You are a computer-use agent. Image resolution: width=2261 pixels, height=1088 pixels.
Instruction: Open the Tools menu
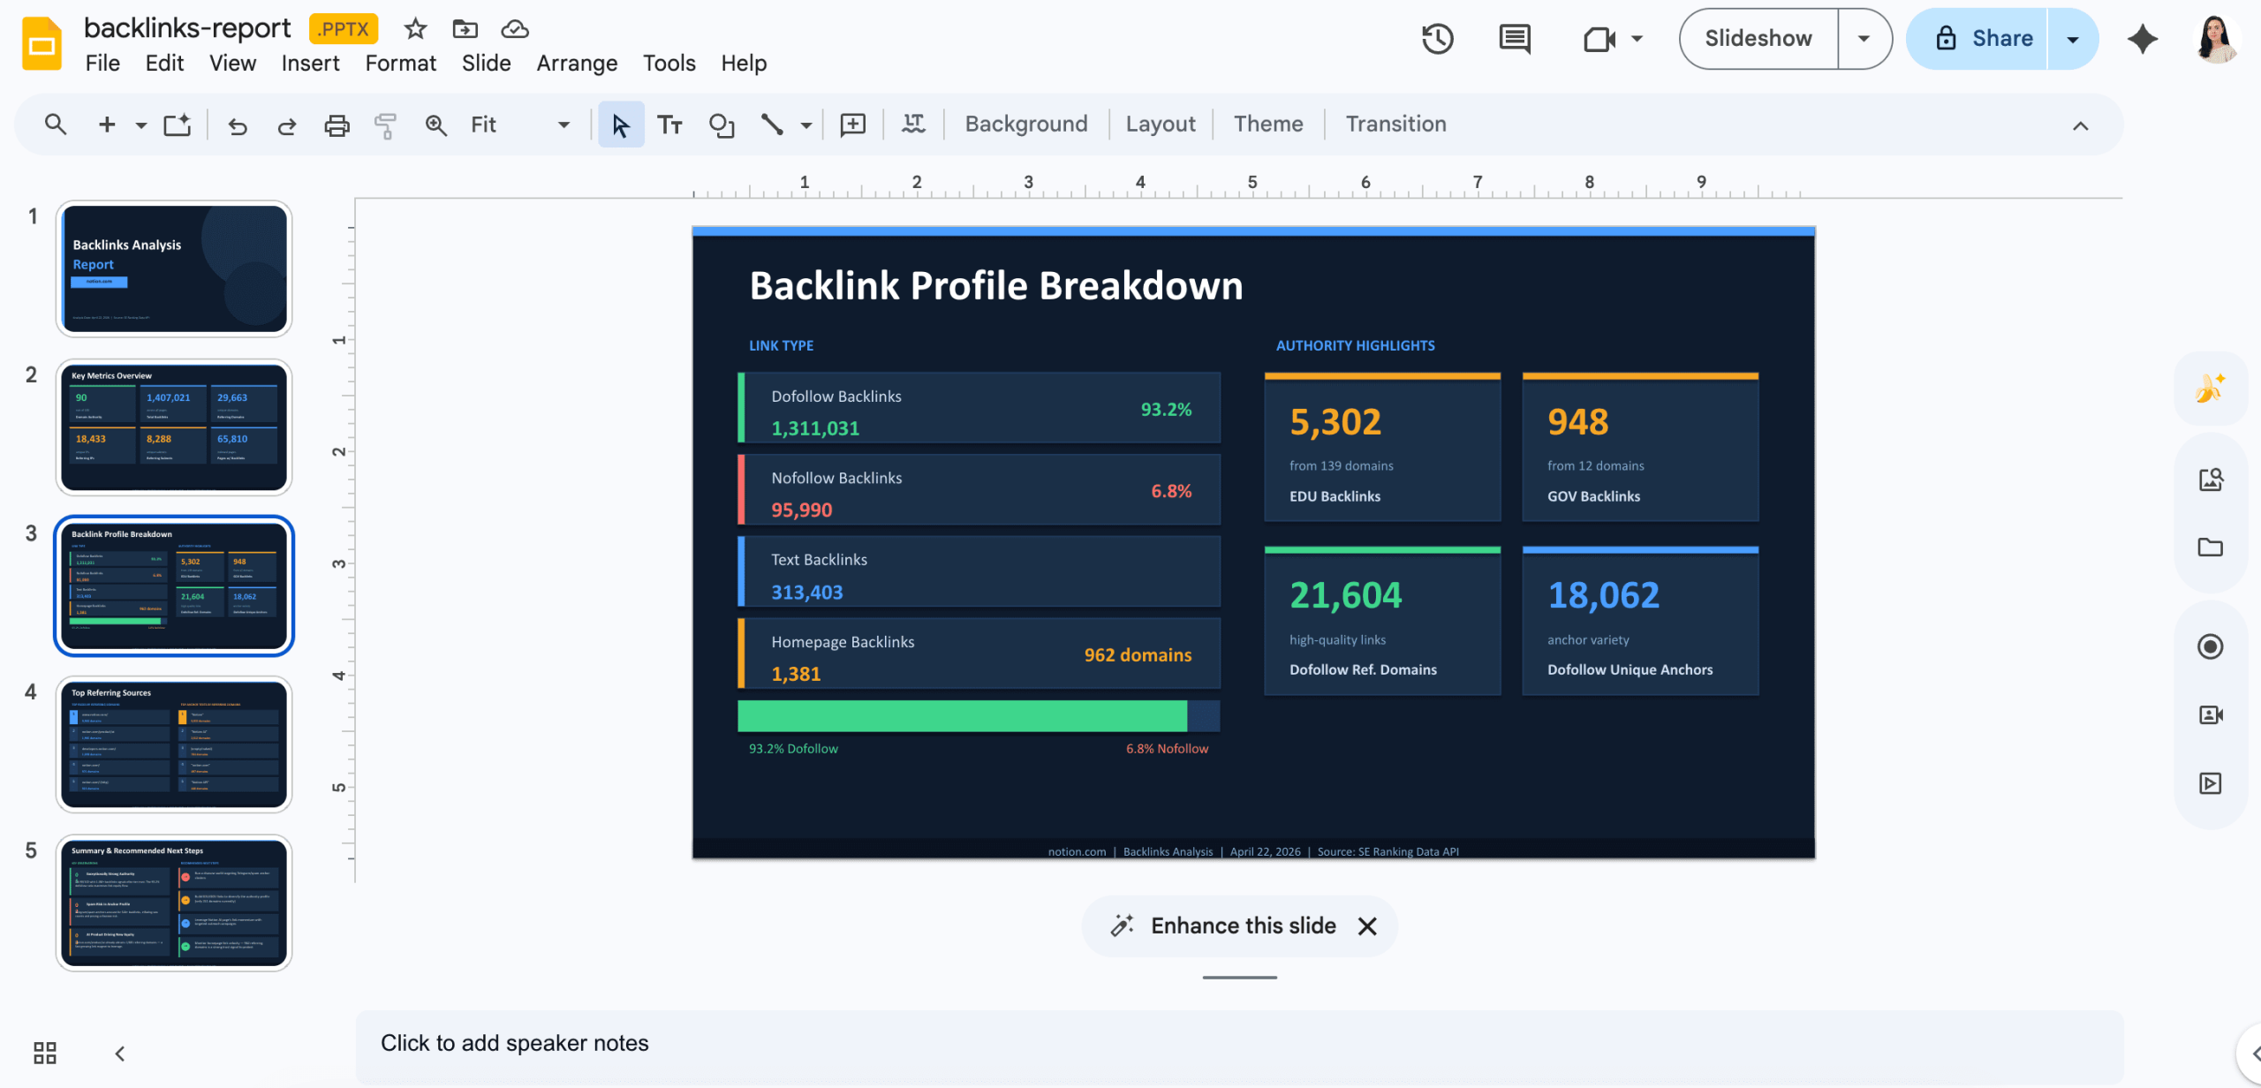click(x=669, y=63)
